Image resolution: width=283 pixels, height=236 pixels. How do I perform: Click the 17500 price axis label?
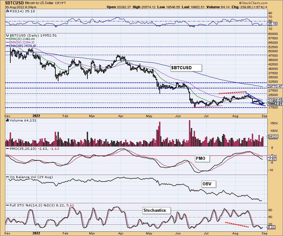[273, 107]
